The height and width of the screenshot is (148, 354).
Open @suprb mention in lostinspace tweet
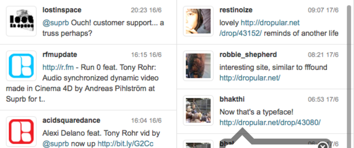(x=56, y=23)
